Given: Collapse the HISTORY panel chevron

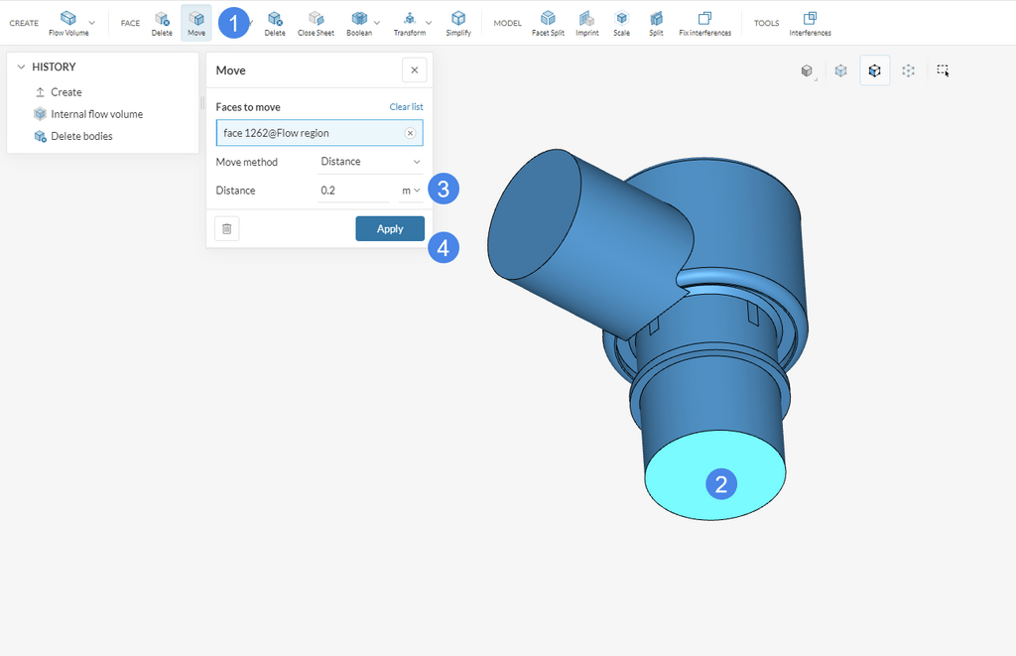Looking at the screenshot, I should [x=21, y=66].
